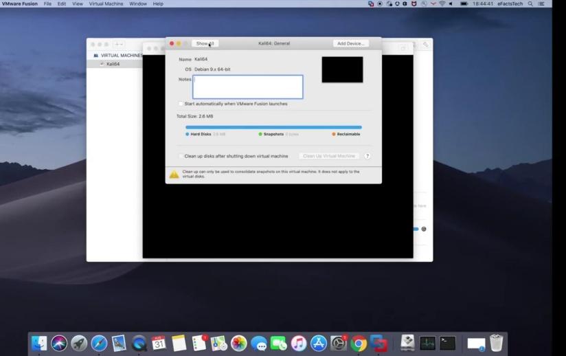Open Safari compass icon in dock
Viewport: 566px width, 356px height.
pyautogui.click(x=99, y=343)
